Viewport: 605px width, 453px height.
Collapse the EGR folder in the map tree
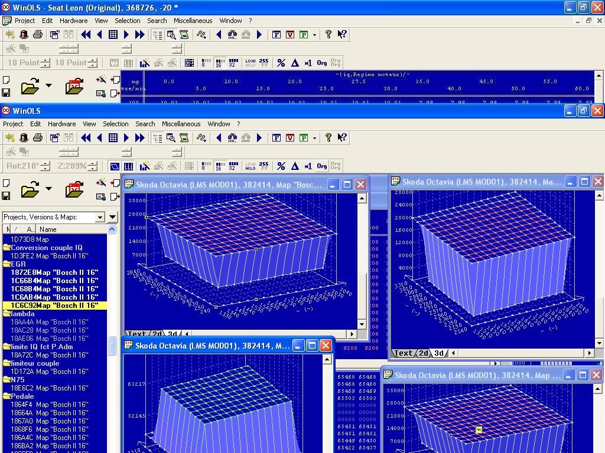tap(6, 264)
